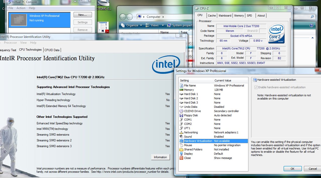Open the Views dropdown in Explorer
The image size is (321, 178).
(x=155, y=25)
